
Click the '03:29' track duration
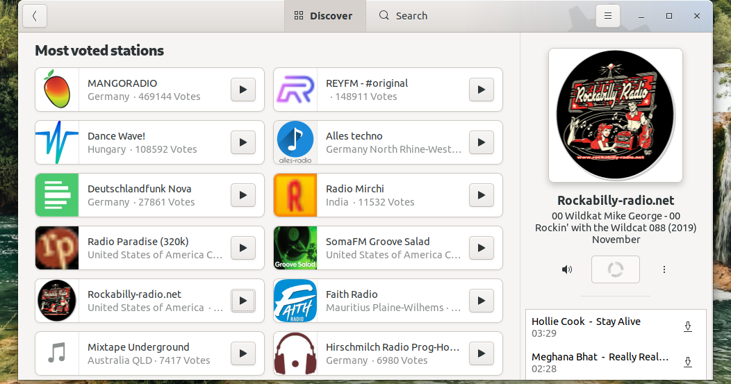coord(544,334)
